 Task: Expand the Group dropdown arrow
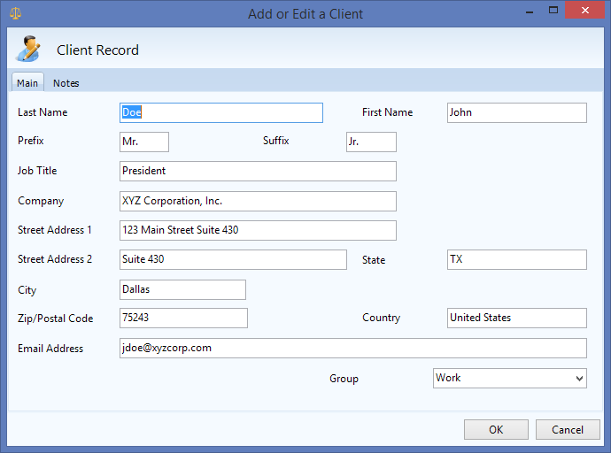(x=579, y=379)
